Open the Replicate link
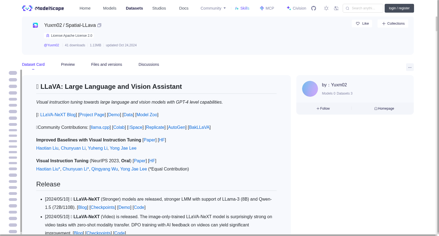Screen dimensions: 439x236 (155, 127)
